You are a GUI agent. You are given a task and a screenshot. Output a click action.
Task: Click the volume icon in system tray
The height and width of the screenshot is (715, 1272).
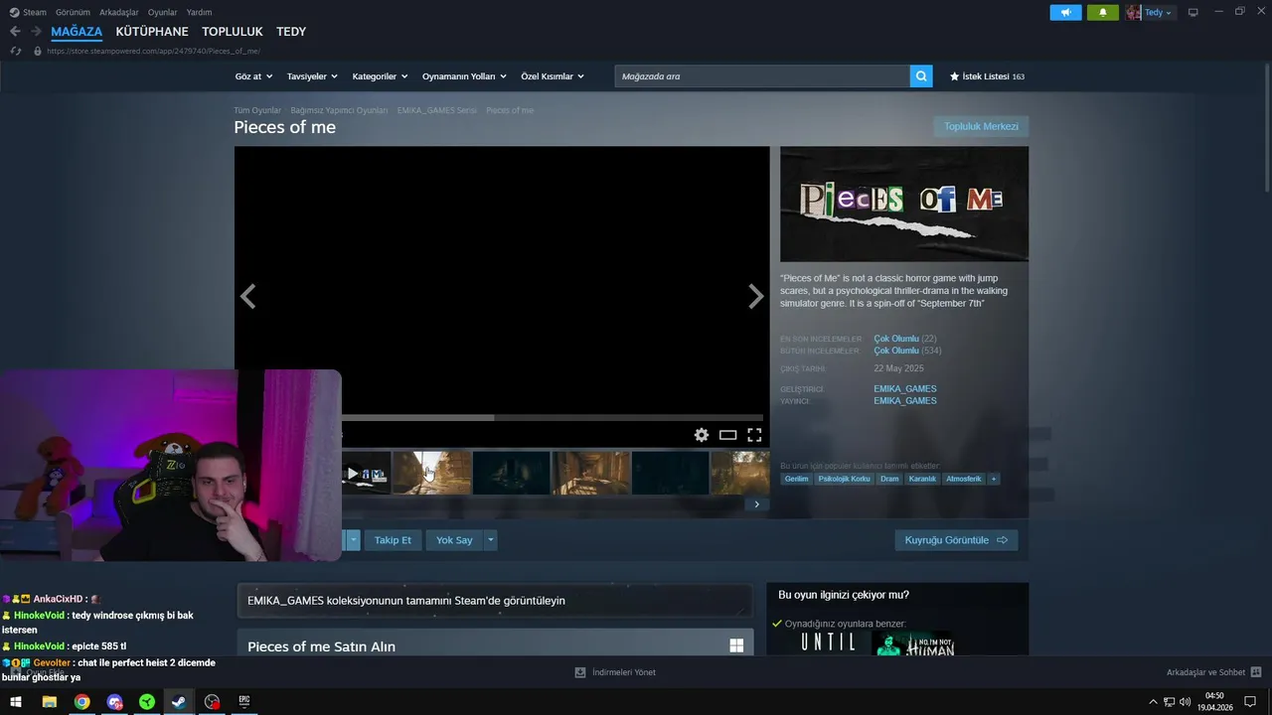coord(1186,702)
